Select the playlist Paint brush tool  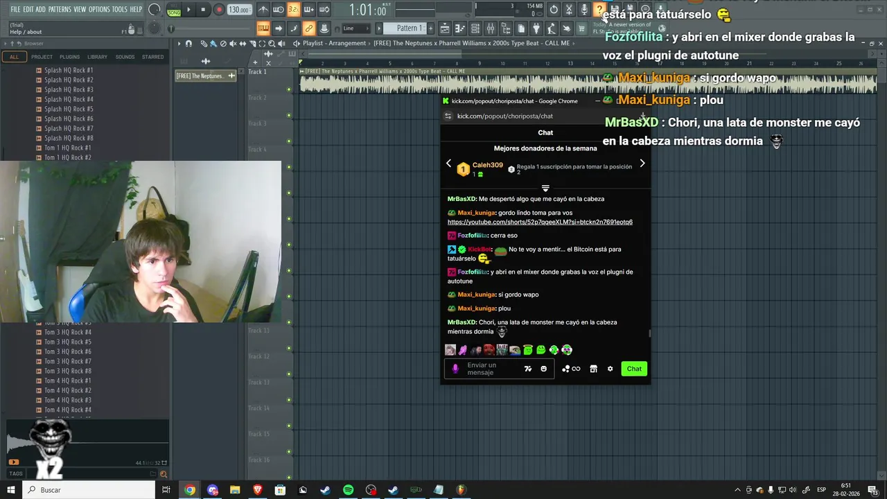tap(213, 43)
